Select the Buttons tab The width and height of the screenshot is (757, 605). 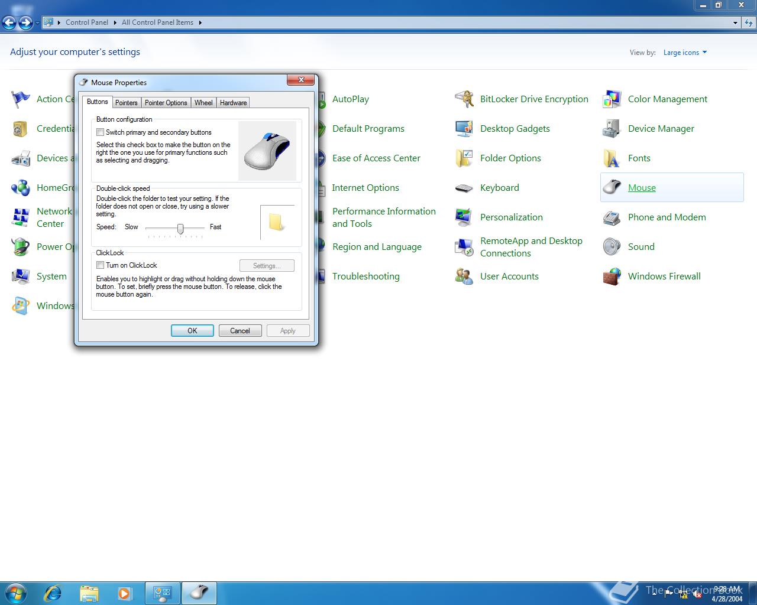coord(98,102)
